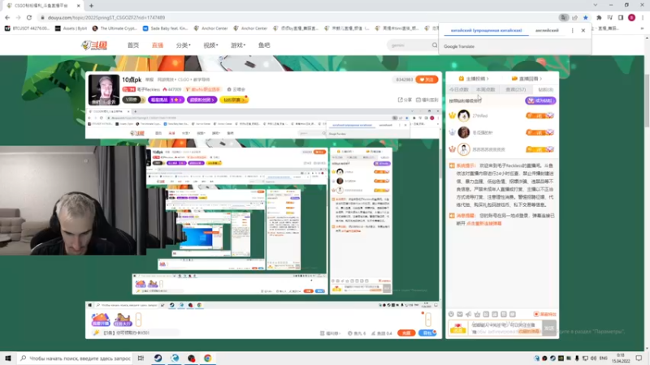Switch to the 本周点数 ranking tab

coord(485,90)
